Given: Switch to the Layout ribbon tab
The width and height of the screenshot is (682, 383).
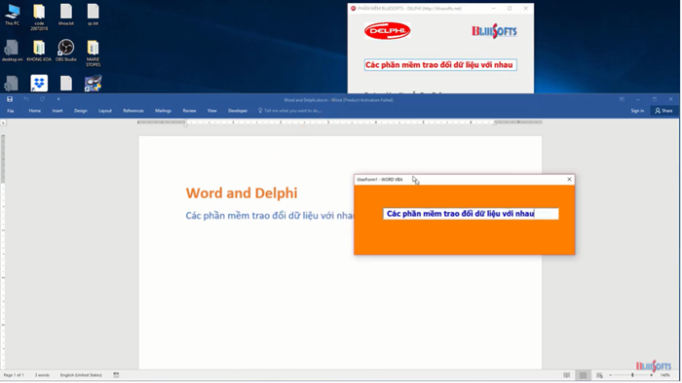Looking at the screenshot, I should coord(105,111).
